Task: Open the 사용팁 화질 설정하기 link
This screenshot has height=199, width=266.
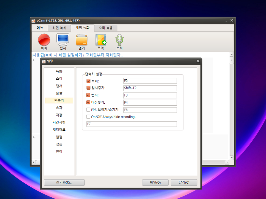Action: point(77,55)
